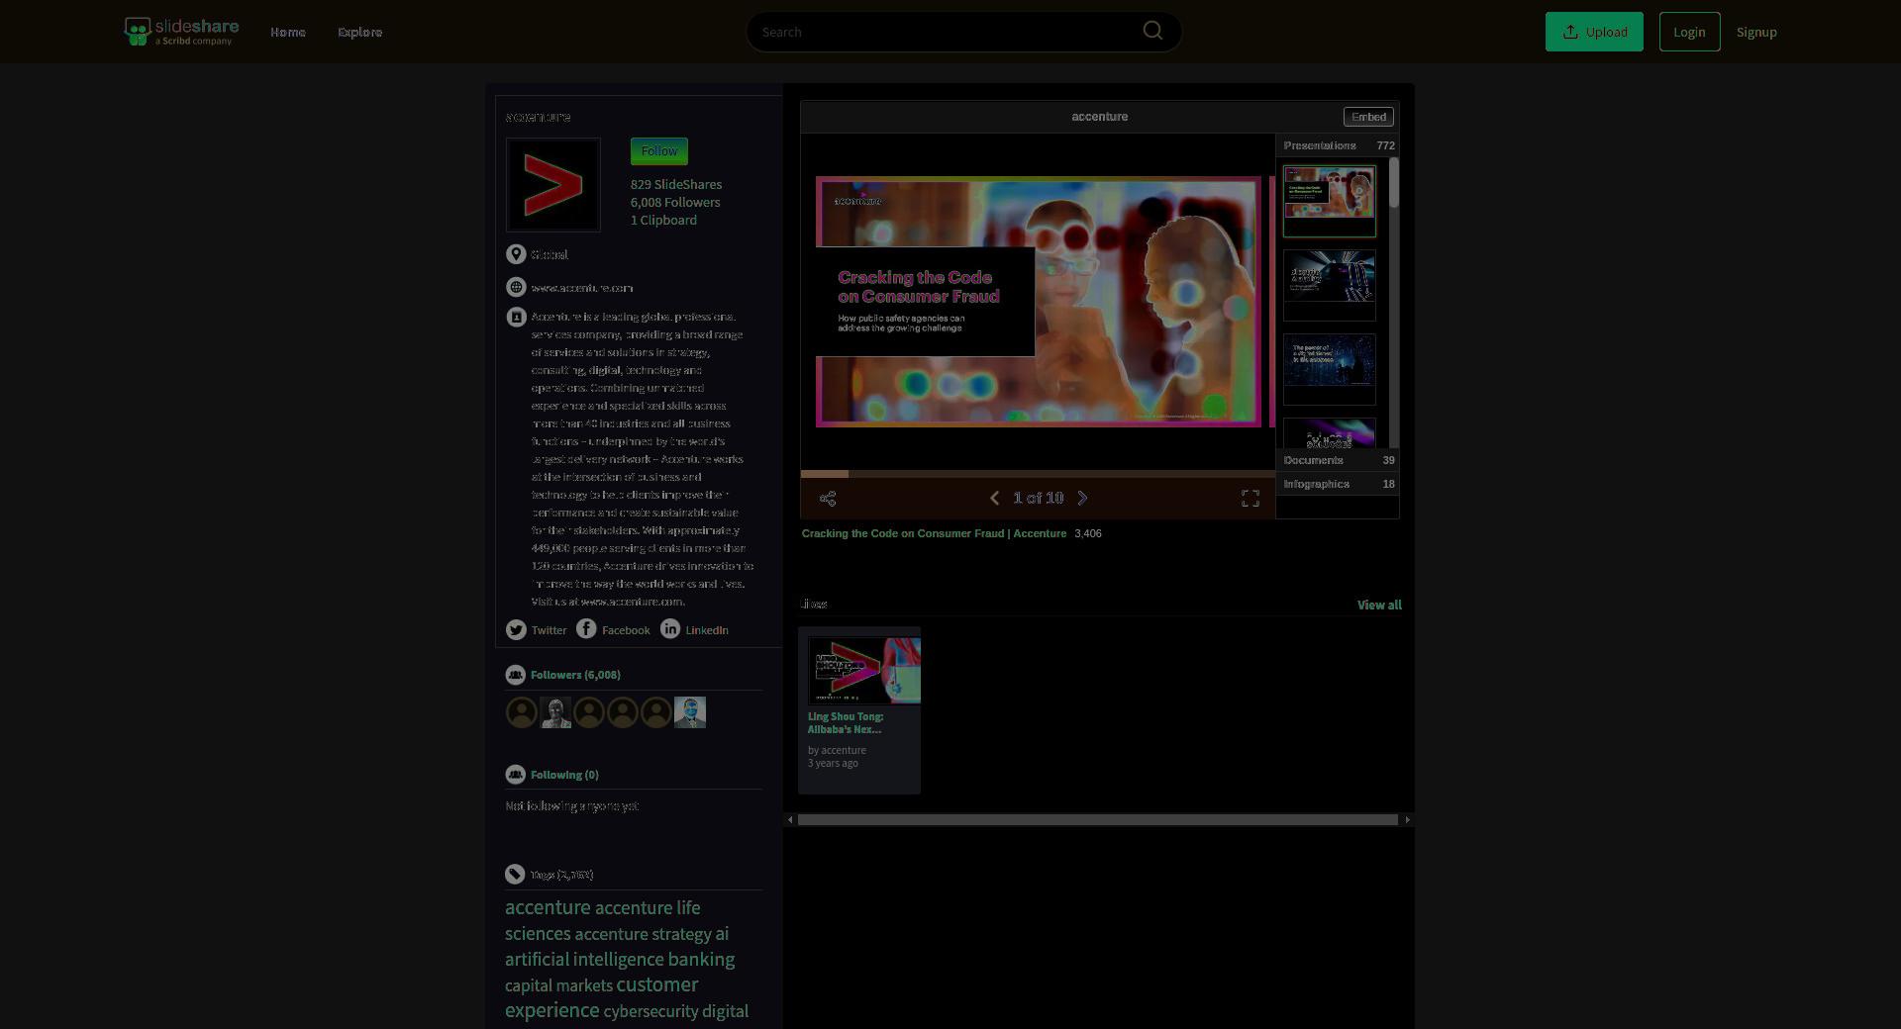
Task: Click the Twitter text link
Action: coord(549,630)
